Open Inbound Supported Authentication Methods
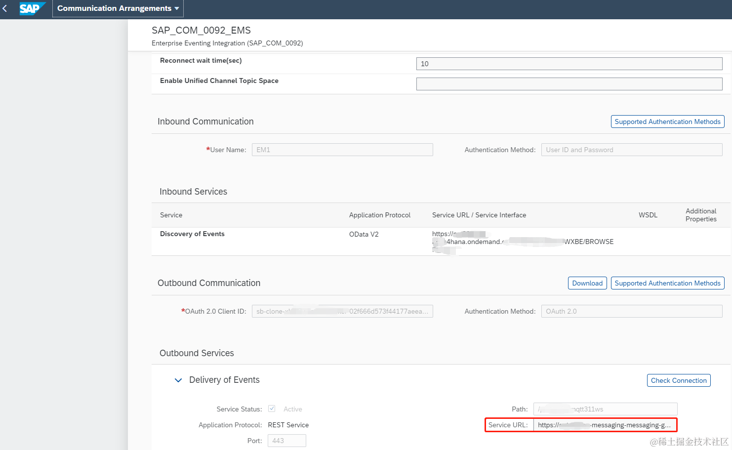The height and width of the screenshot is (450, 732). tap(667, 122)
